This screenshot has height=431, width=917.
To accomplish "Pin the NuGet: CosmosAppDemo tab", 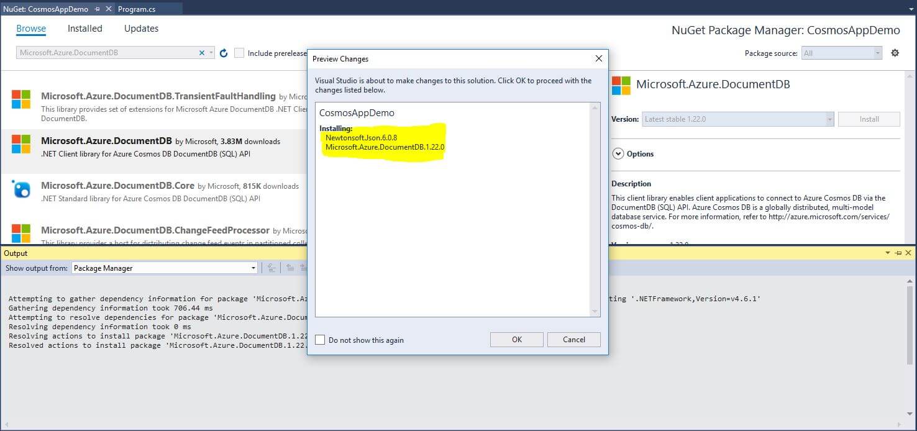I will coord(98,9).
